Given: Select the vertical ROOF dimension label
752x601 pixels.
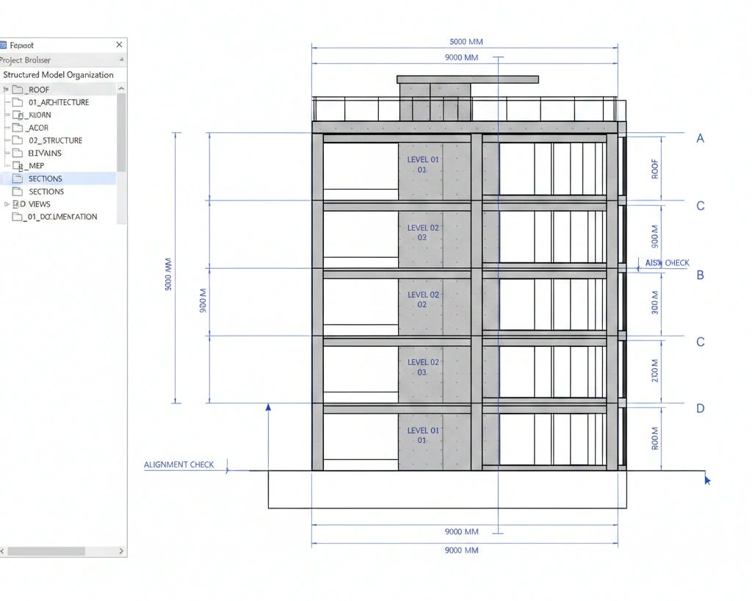Looking at the screenshot, I should [x=654, y=169].
